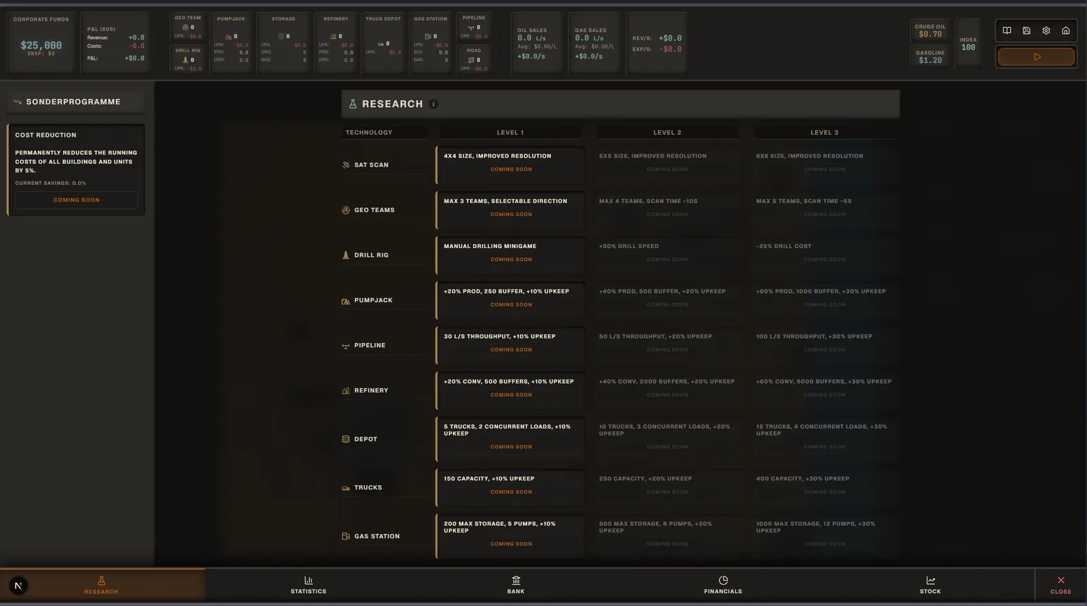Click the Sonderprogramme header icon
1087x606 pixels.
click(x=18, y=102)
